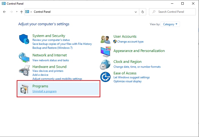199x137 pixels.
Task: Click Control Panel text in address bar
Action: [42, 12]
